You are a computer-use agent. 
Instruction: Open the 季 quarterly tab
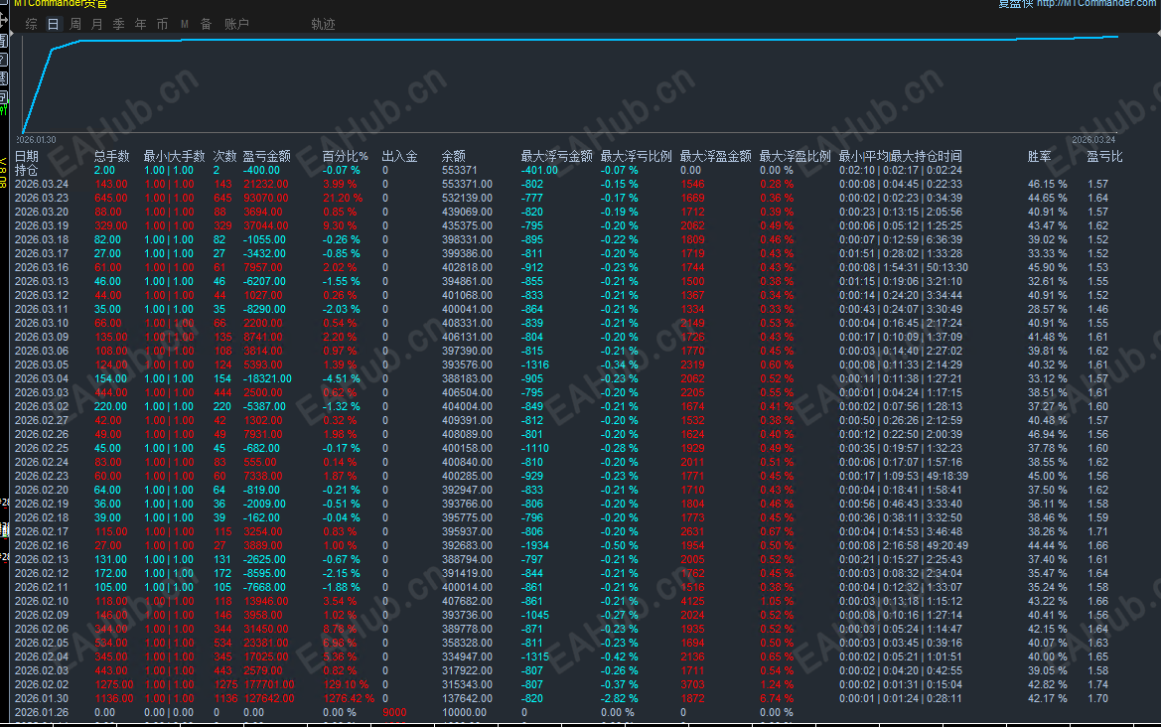point(118,25)
